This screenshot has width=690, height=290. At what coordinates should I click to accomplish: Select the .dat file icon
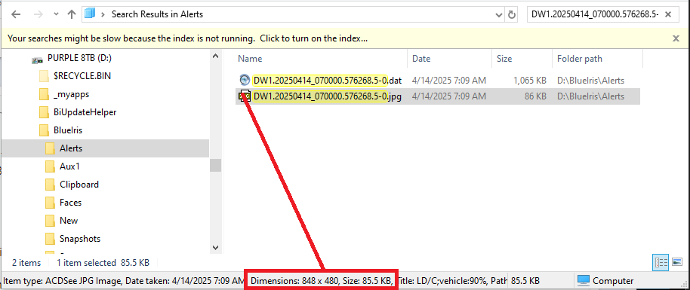245,80
